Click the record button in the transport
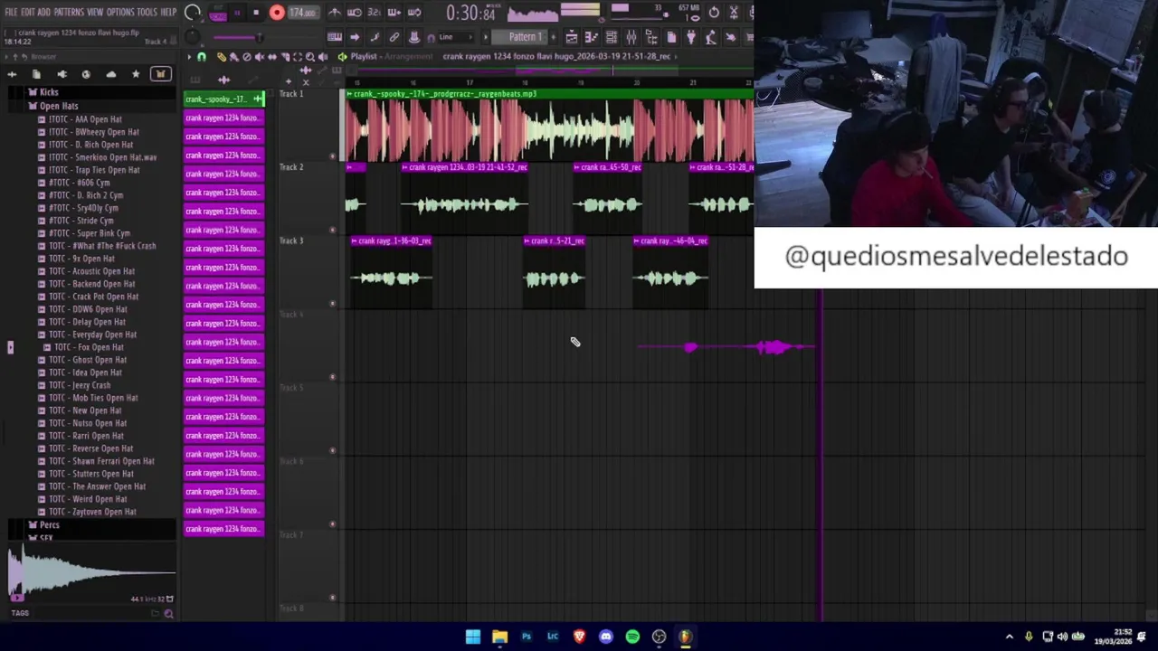Screen dimensions: 1158x651 tap(277, 13)
